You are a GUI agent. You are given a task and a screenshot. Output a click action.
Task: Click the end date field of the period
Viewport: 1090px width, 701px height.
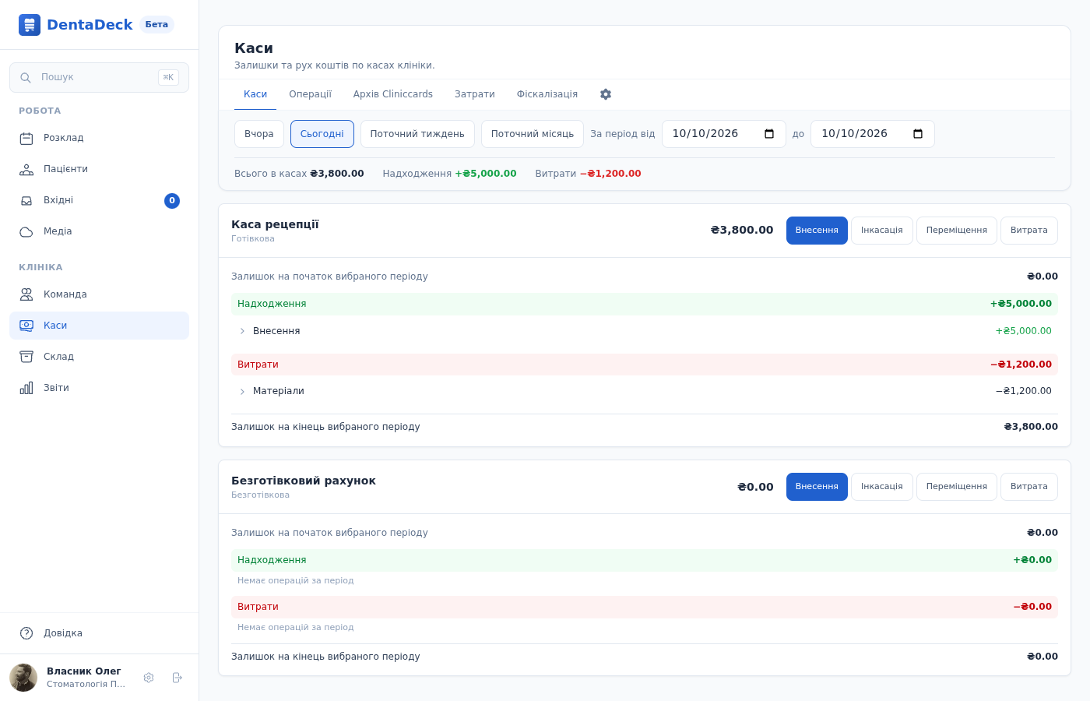pyautogui.click(x=873, y=134)
